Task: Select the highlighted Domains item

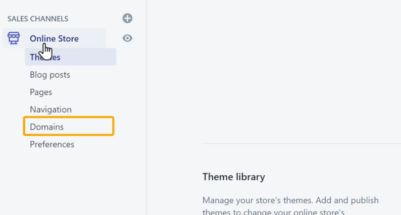Action: pyautogui.click(x=46, y=127)
